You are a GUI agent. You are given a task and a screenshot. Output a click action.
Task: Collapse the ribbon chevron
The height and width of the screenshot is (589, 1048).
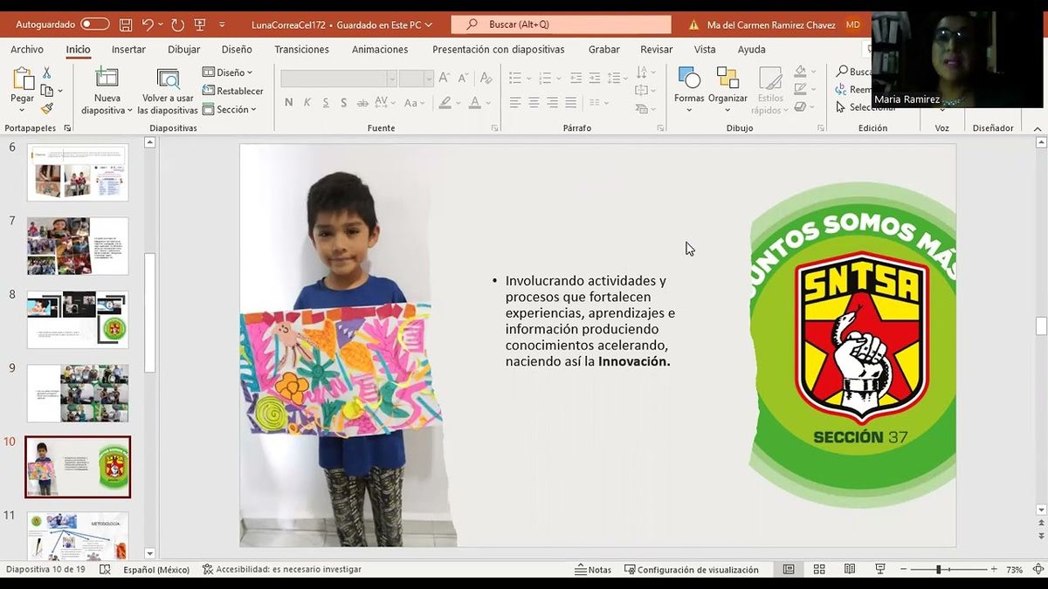click(x=1038, y=128)
